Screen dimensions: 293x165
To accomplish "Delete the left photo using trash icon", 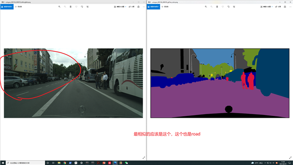I will point(71,7).
